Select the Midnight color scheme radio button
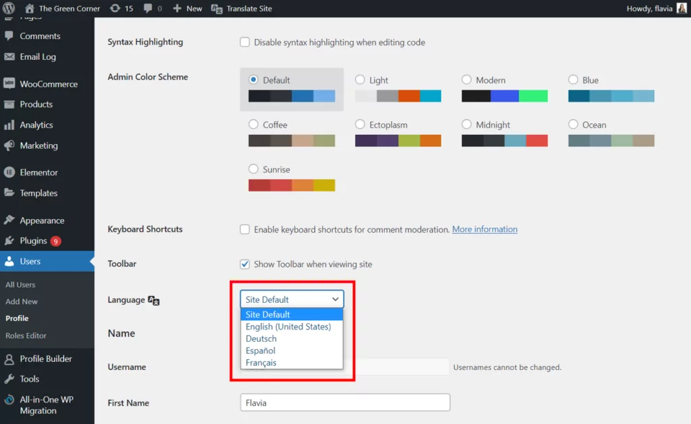 pos(467,124)
